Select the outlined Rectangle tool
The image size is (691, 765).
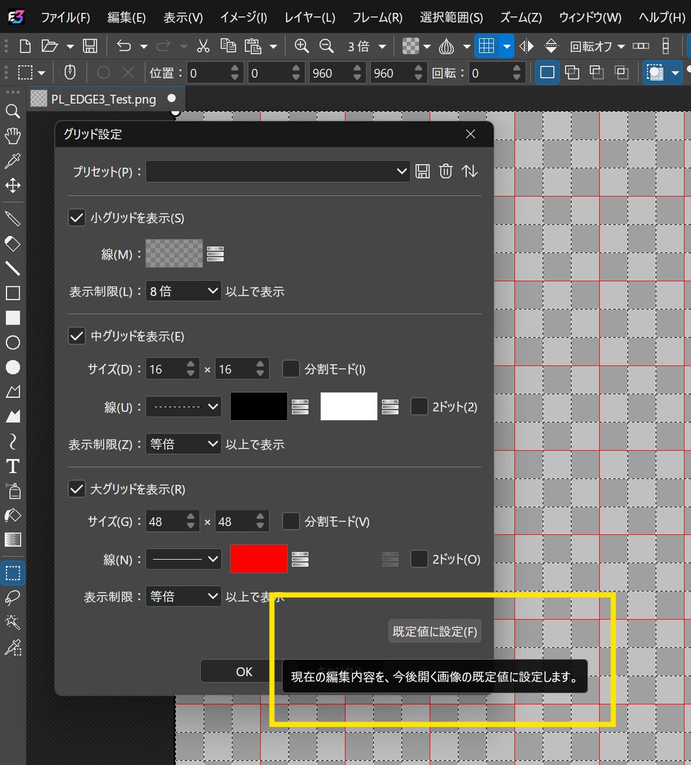click(x=13, y=293)
